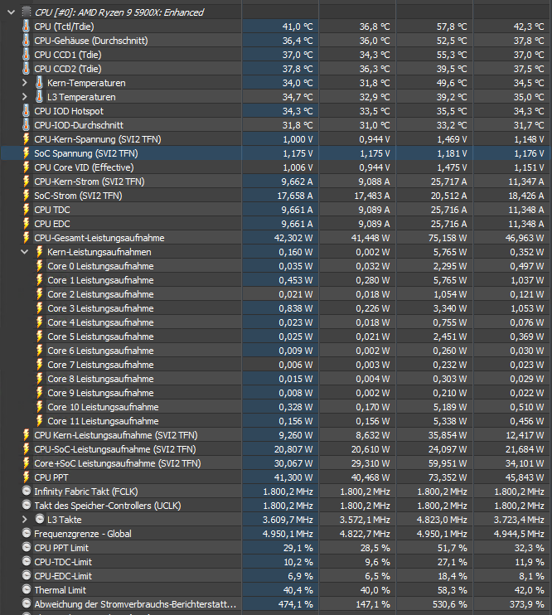The image size is (552, 615).
Task: Click the lightning icon of CPU TDC
Action: (26, 210)
